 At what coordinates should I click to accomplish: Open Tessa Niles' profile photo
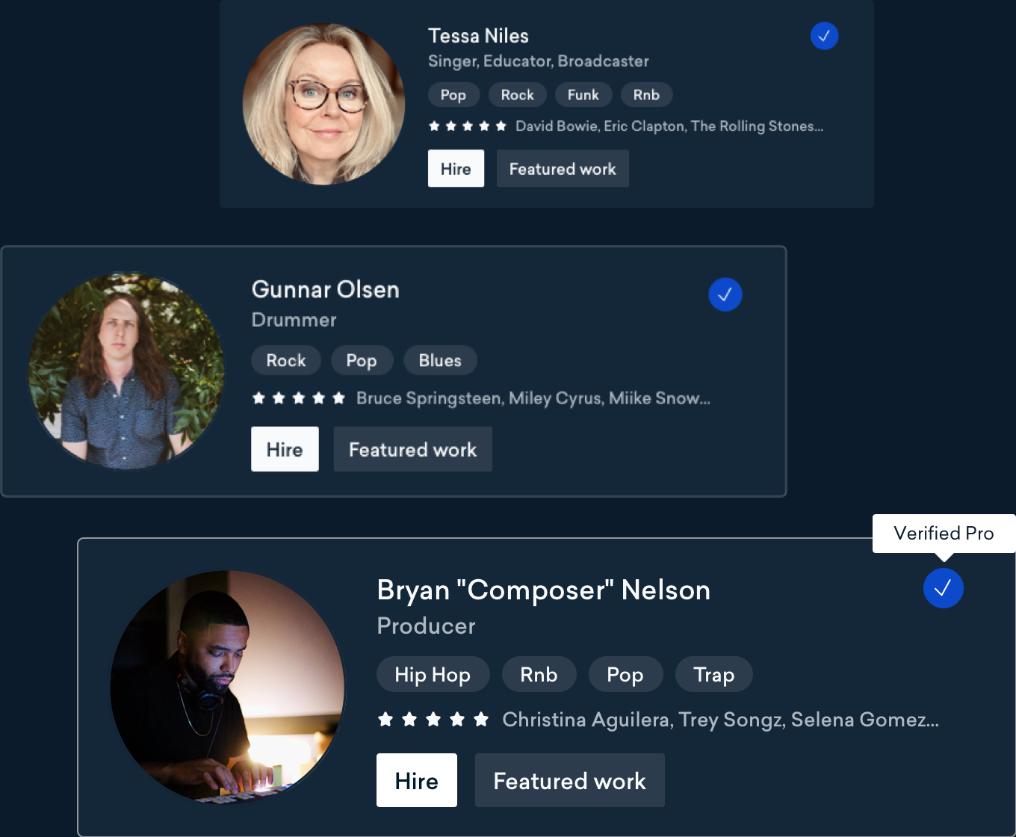[323, 104]
